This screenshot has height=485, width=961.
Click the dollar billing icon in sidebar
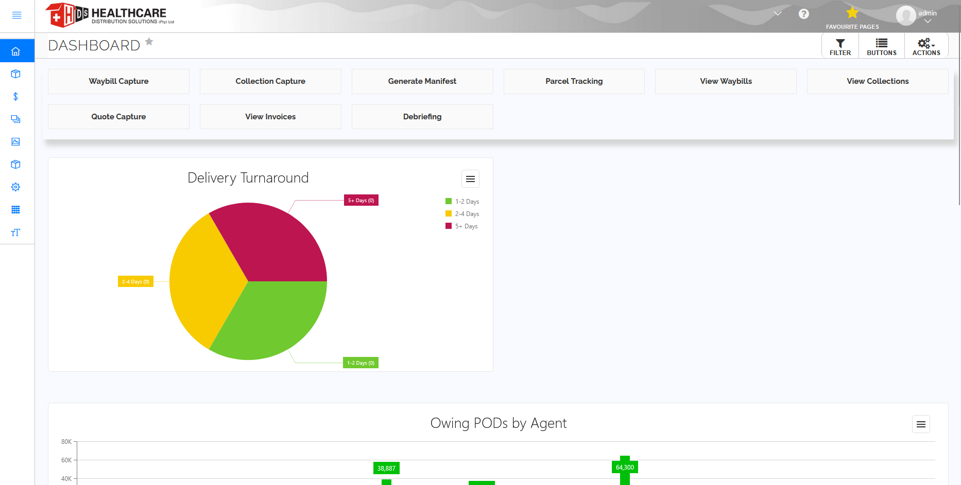16,96
